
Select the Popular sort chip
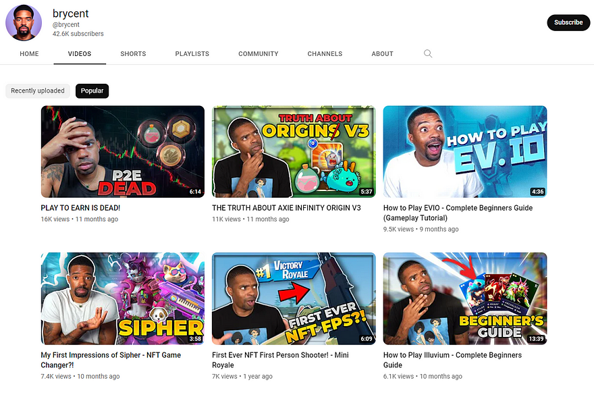(x=92, y=91)
